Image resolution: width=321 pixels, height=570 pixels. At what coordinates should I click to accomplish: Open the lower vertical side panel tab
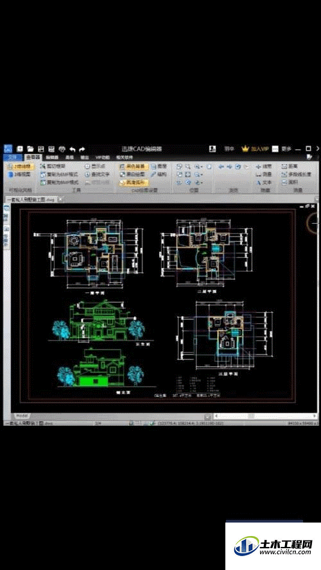(6, 237)
